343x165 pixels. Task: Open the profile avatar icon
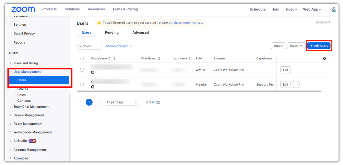point(334,10)
